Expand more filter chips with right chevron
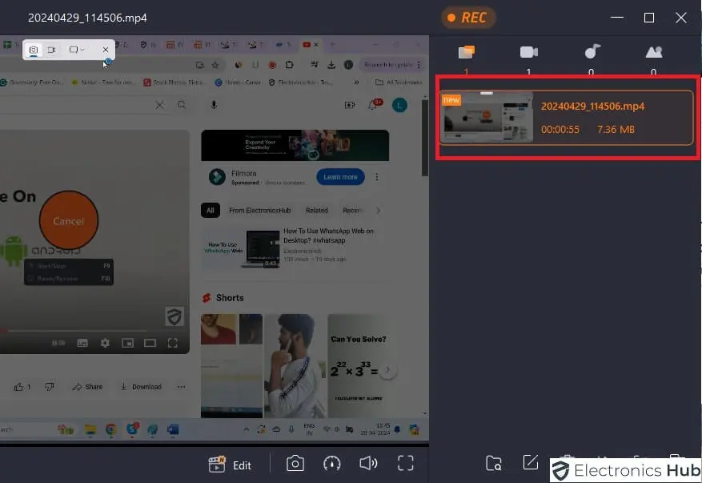 coord(378,210)
